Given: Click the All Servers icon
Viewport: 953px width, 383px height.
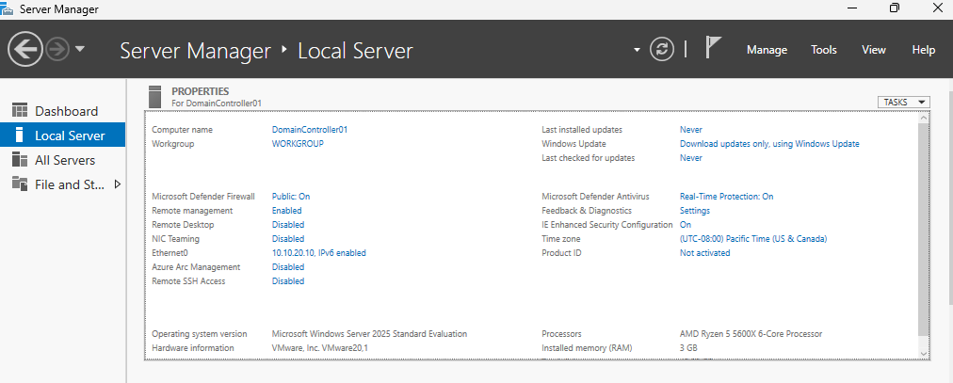Looking at the screenshot, I should point(20,159).
